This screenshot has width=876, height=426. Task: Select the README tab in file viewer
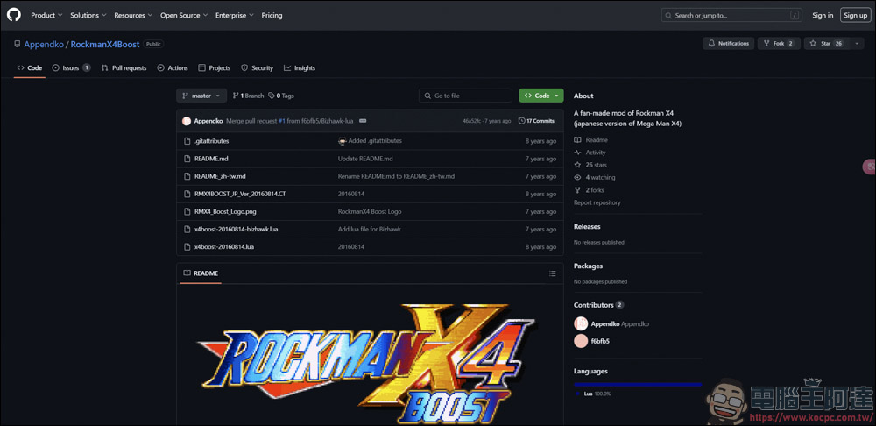201,273
